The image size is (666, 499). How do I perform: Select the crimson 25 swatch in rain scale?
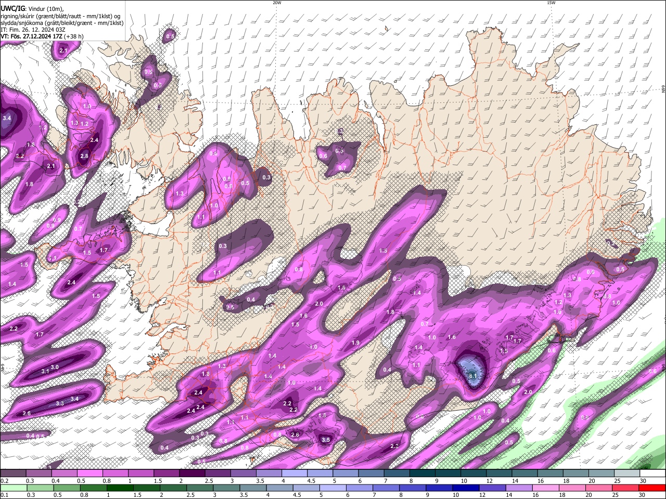pos(626,488)
